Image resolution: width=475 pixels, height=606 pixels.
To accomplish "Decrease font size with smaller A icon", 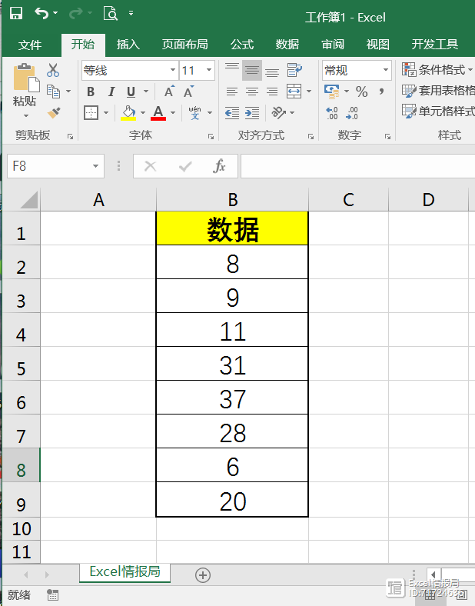I will pos(188,92).
